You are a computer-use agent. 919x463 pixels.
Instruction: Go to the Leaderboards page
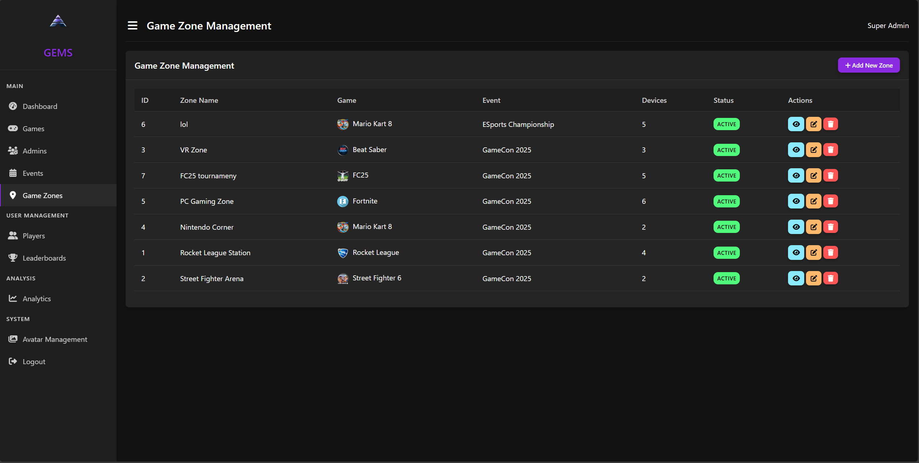point(44,258)
